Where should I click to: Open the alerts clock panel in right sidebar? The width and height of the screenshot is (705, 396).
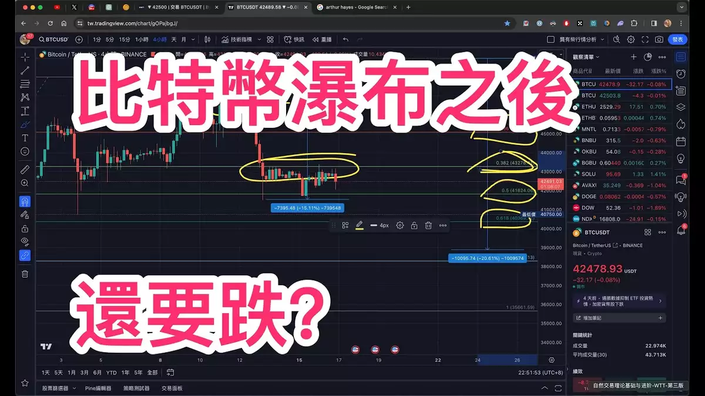[680, 74]
